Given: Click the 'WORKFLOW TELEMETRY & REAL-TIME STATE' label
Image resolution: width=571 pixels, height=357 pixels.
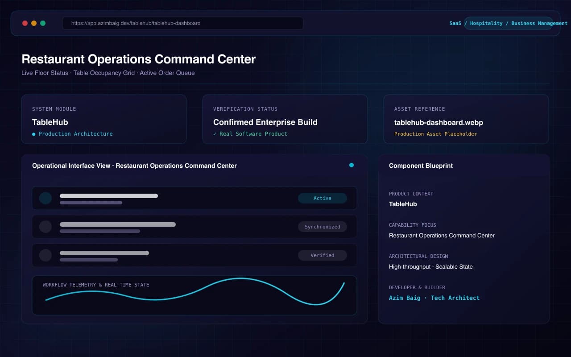Looking at the screenshot, I should [x=96, y=285].
